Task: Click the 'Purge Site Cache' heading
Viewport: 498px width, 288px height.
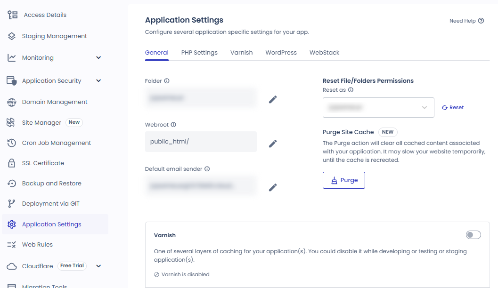Action: click(x=348, y=132)
